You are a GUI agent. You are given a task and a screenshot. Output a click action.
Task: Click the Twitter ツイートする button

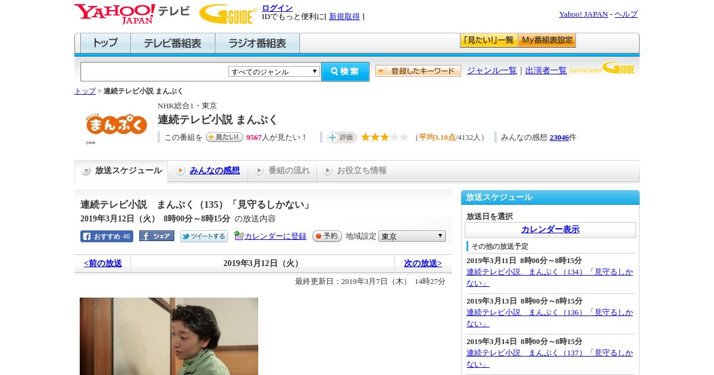point(204,236)
